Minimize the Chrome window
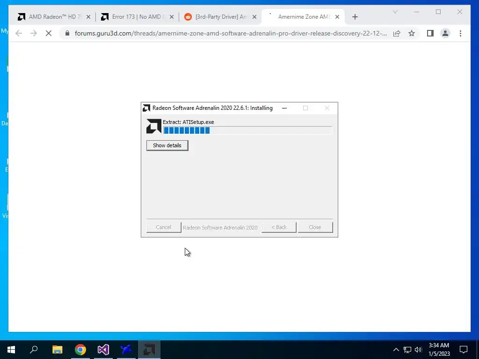 click(x=417, y=12)
